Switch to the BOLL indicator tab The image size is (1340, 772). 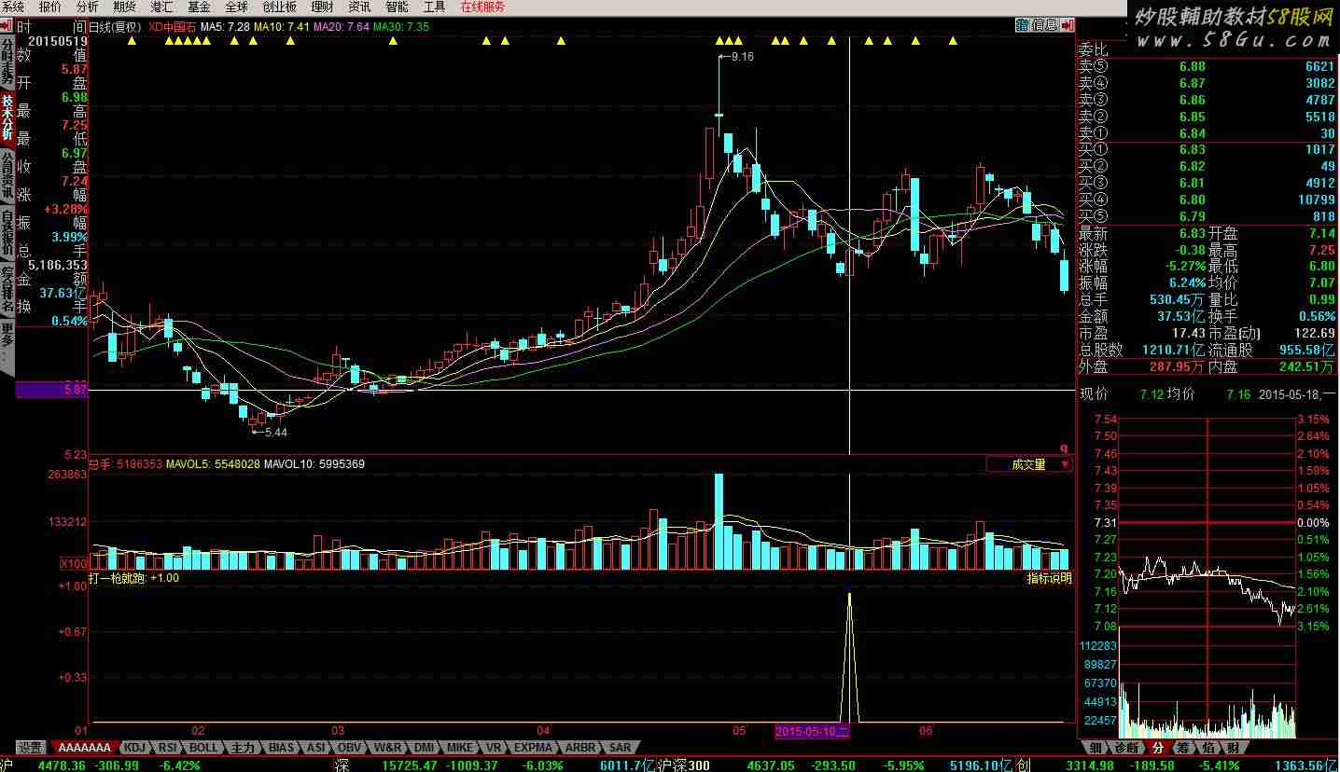(x=202, y=747)
